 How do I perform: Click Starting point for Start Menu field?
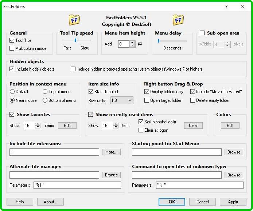point(177,152)
